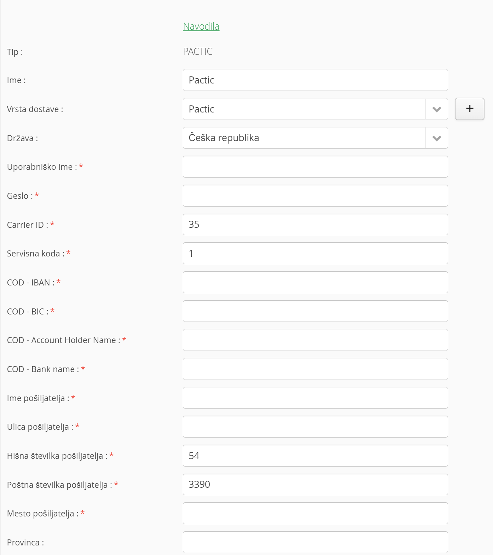The width and height of the screenshot is (493, 555).
Task: Click the Provinca input field
Action: 315,542
